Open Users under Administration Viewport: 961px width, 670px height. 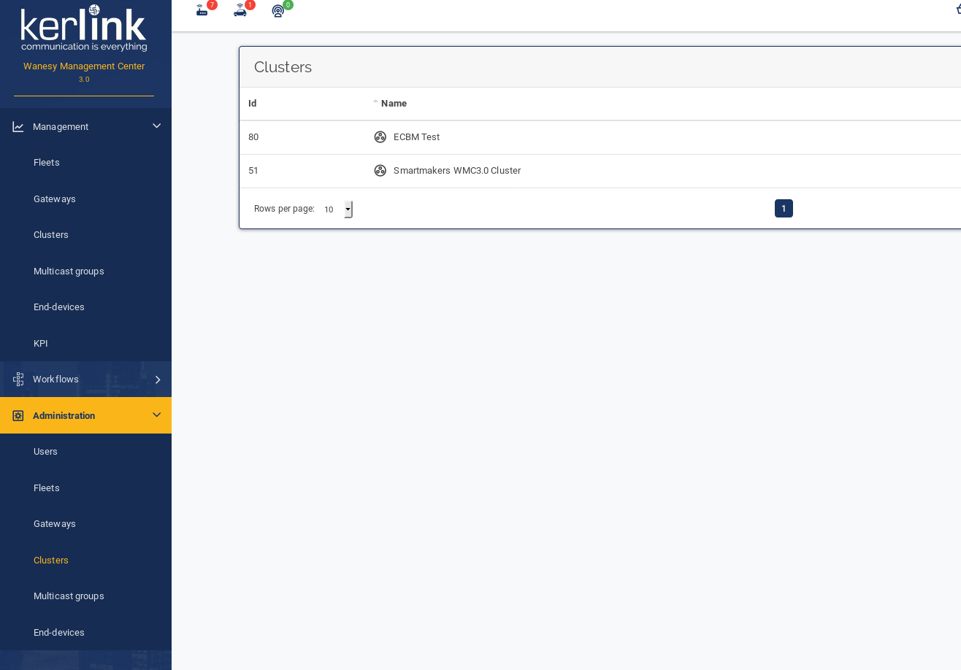45,452
